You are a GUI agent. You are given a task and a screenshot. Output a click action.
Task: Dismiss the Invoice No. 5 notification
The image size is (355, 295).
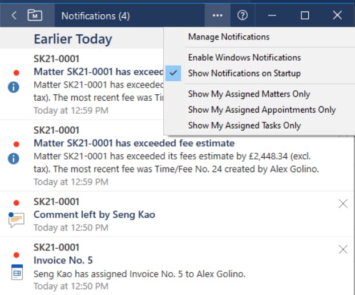343,249
